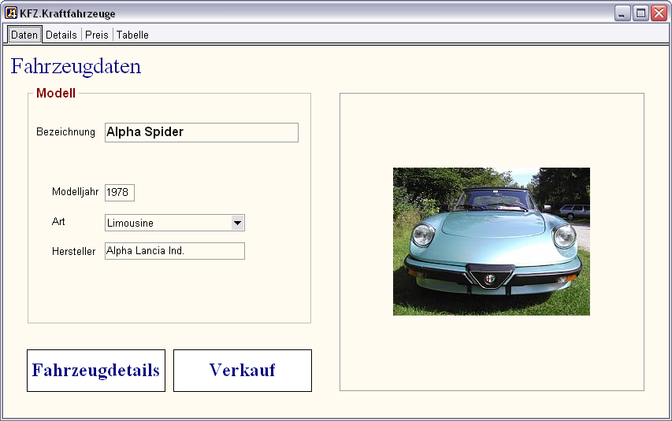Click the Fahrzeugdetails button

pyautogui.click(x=96, y=371)
